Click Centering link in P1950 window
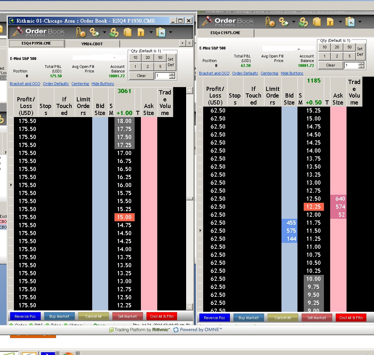This screenshot has height=355, width=374. click(x=80, y=84)
